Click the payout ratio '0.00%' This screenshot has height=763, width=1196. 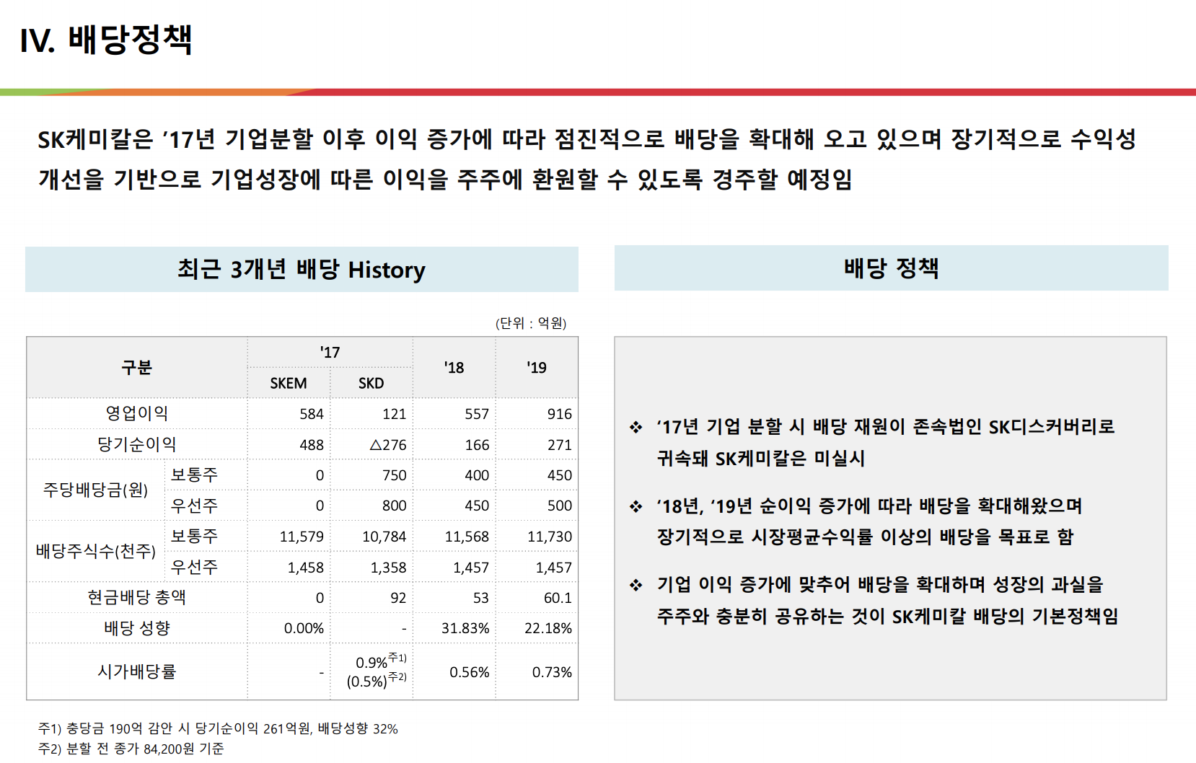(x=304, y=628)
